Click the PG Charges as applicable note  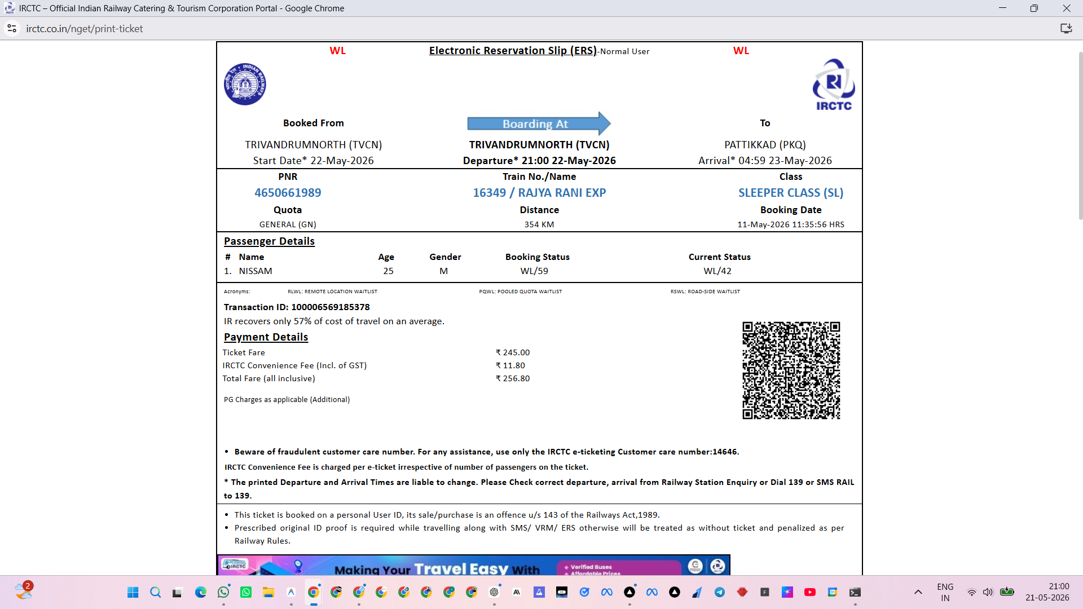(x=287, y=400)
